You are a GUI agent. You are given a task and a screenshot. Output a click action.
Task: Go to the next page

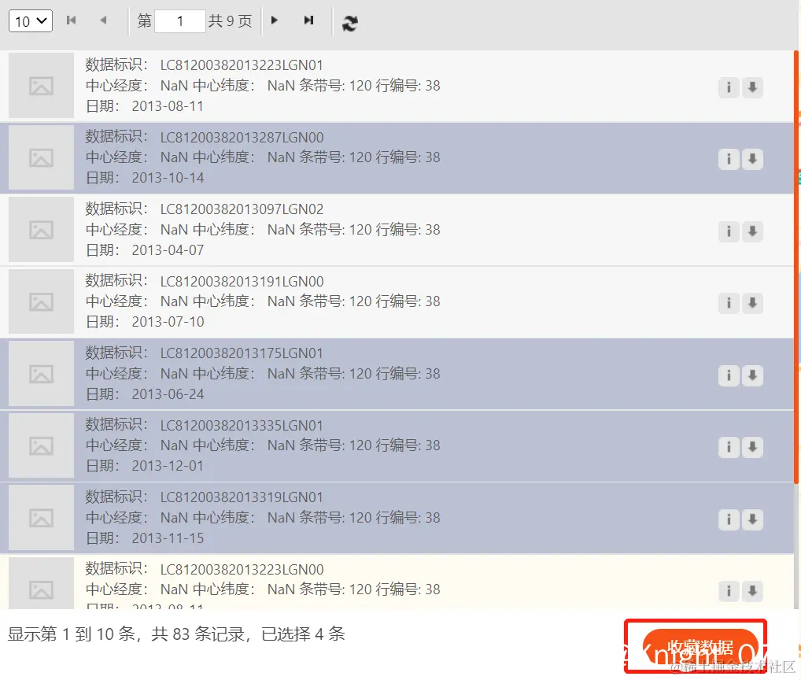pyautogui.click(x=275, y=20)
